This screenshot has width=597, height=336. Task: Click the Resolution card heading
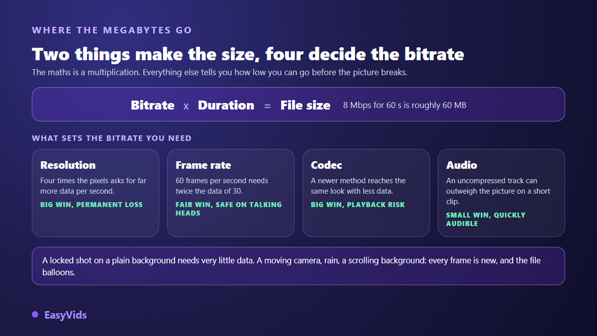[68, 165]
